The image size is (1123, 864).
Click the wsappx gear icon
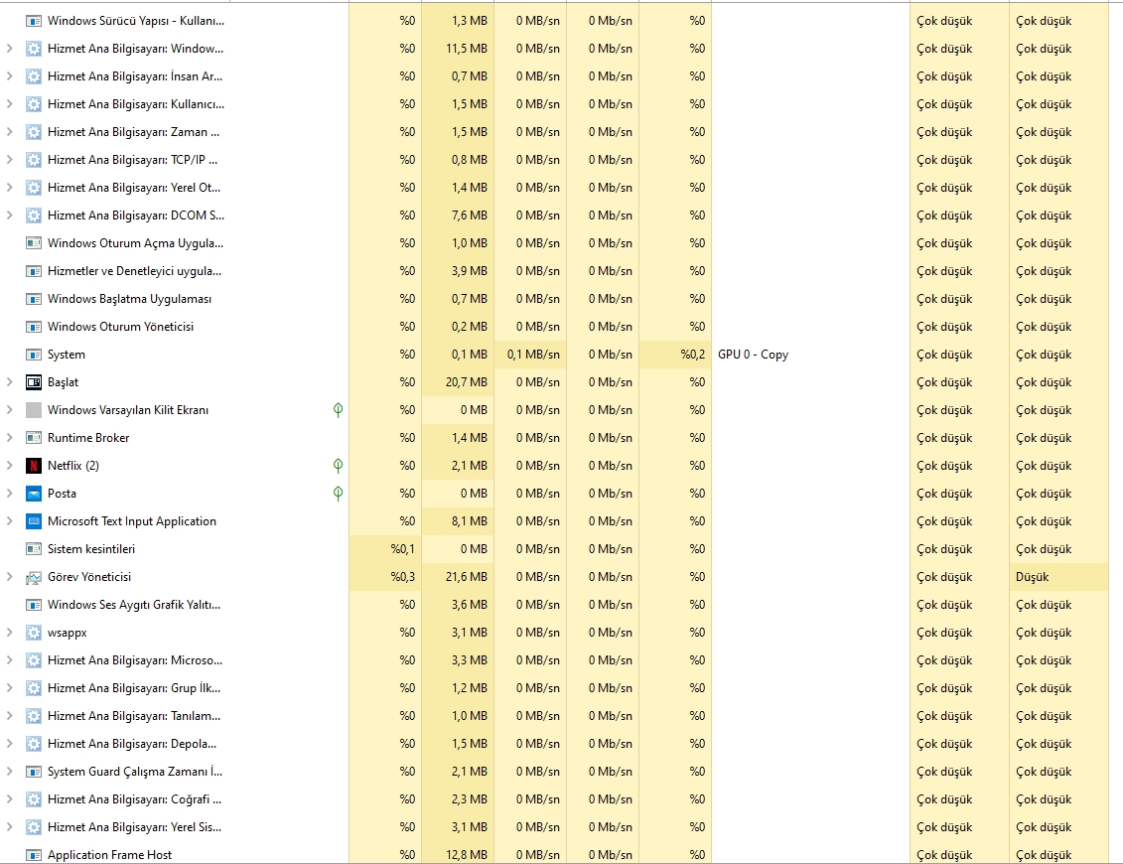[x=34, y=633]
